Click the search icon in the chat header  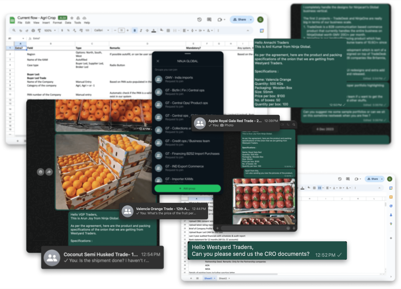click(x=294, y=125)
